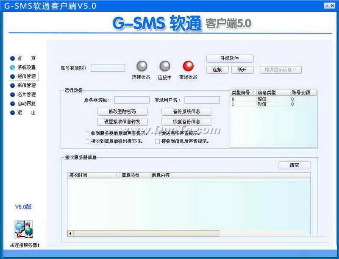
Task: Open 错误提示信息>> error details
Action: [281, 70]
